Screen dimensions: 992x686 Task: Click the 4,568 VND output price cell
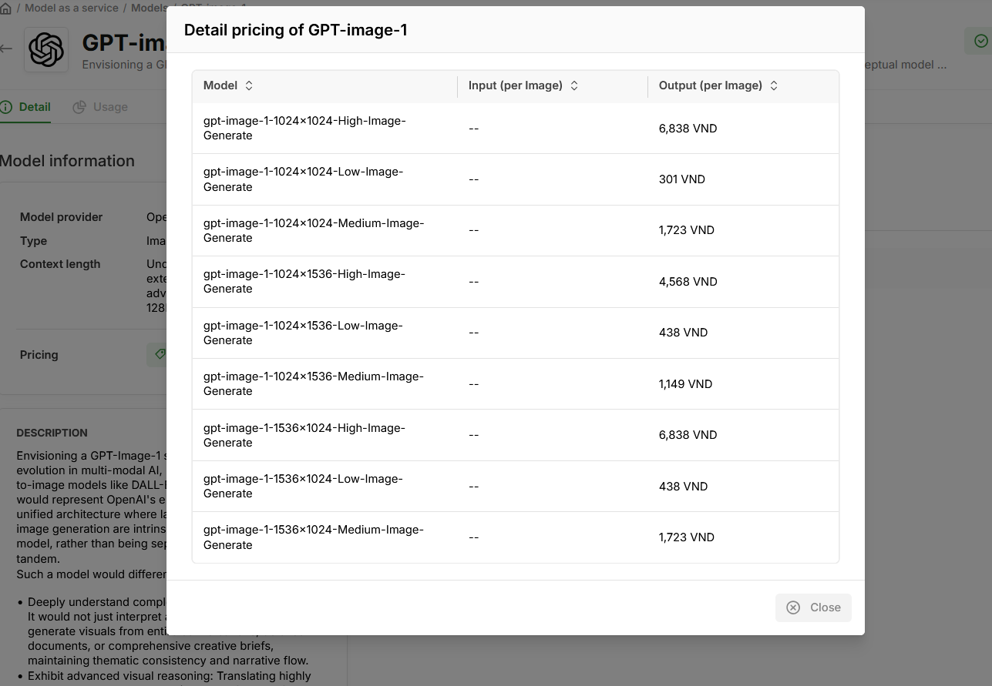(688, 282)
